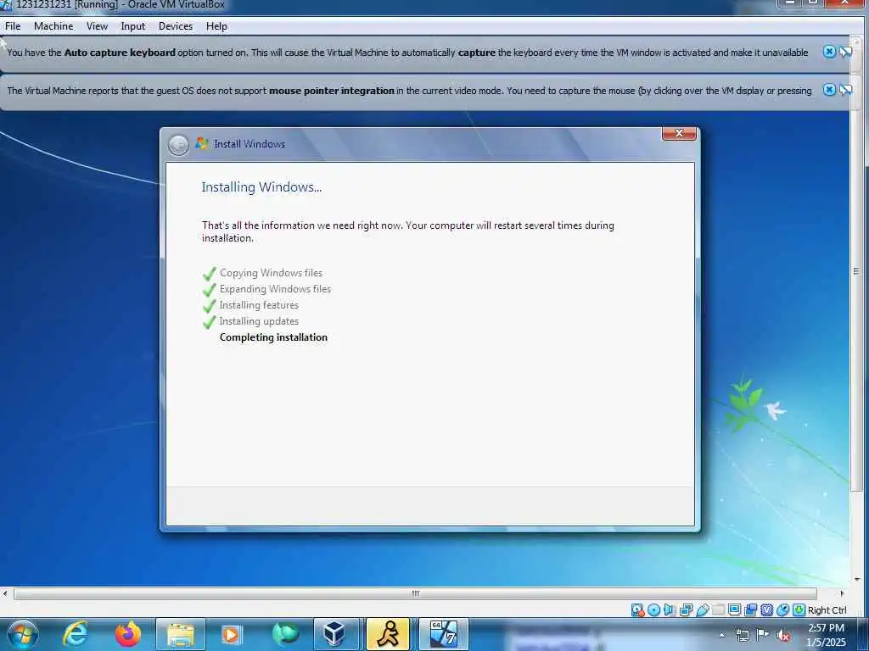
Task: Click the keyboard capture green arrow icon
Action: tap(799, 610)
